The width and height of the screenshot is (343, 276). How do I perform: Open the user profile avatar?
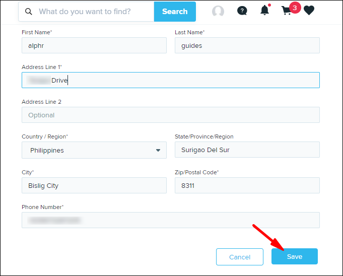(x=218, y=11)
